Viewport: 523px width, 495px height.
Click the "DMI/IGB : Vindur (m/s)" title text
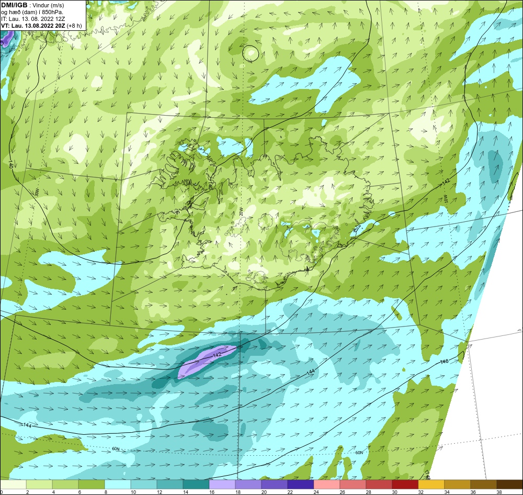(x=32, y=5)
